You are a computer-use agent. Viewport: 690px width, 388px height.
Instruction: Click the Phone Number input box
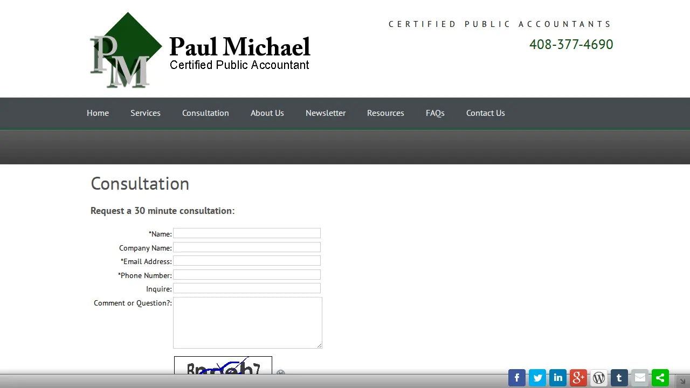[247, 275]
